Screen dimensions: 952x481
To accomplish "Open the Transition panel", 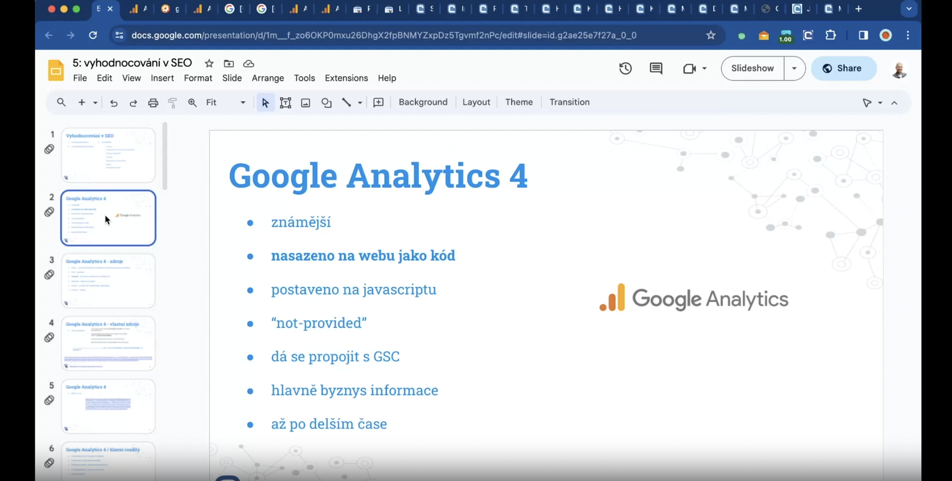I will (569, 102).
